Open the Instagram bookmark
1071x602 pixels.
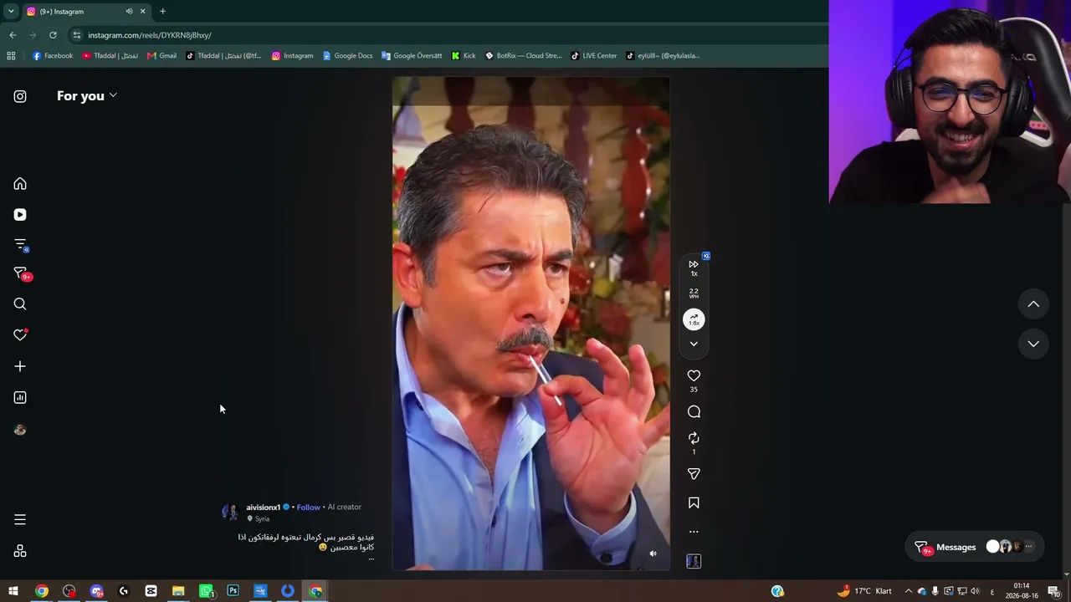click(x=292, y=56)
